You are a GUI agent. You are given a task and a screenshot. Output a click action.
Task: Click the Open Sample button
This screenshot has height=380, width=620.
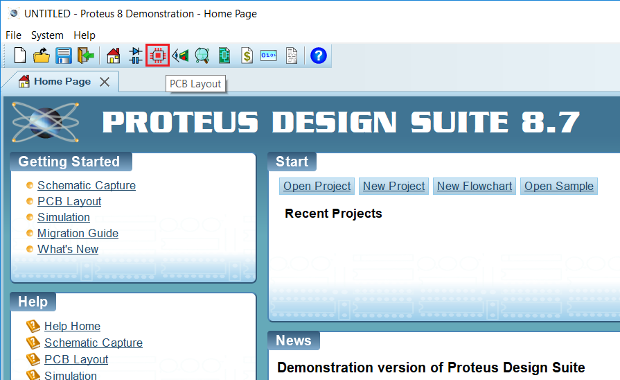(x=558, y=186)
